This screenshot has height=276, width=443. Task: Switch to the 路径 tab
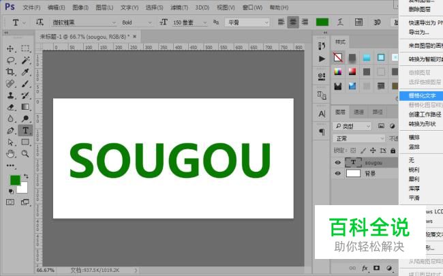click(378, 112)
